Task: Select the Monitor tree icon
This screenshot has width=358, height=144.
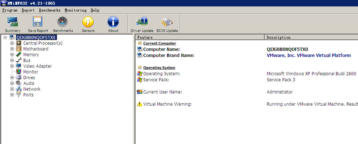Action: click(x=19, y=72)
